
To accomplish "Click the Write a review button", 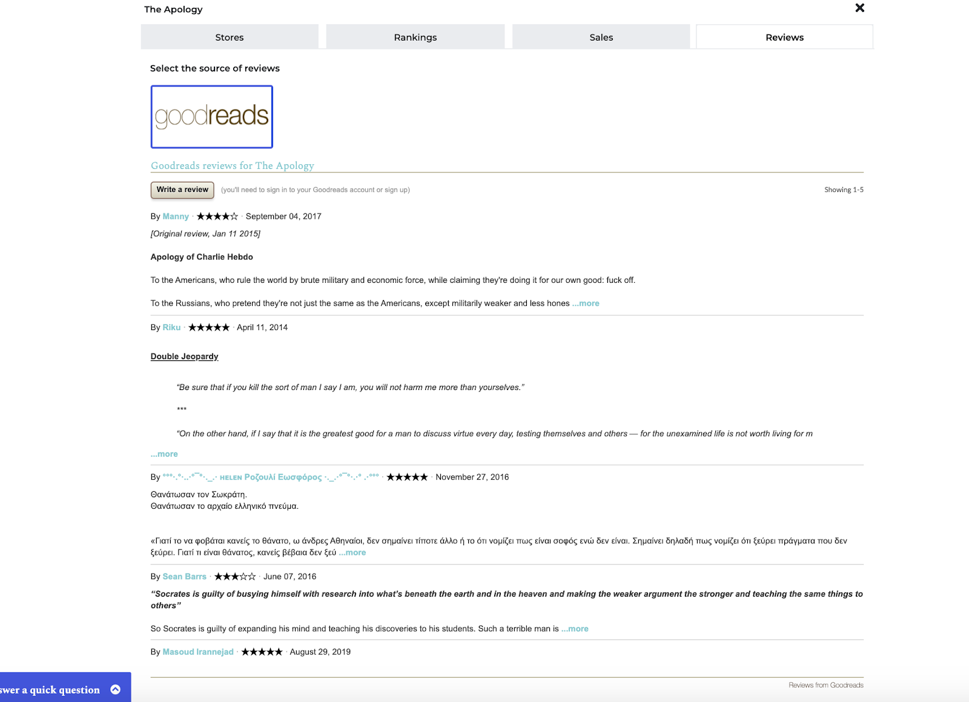I will [x=182, y=190].
